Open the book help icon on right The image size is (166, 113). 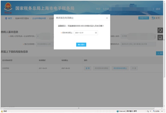click(160, 37)
